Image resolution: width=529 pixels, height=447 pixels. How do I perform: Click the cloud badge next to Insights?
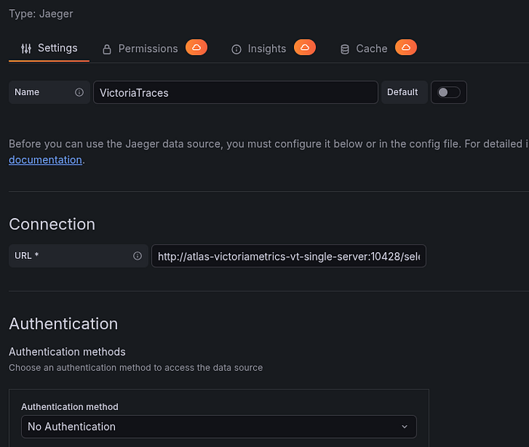[305, 48]
